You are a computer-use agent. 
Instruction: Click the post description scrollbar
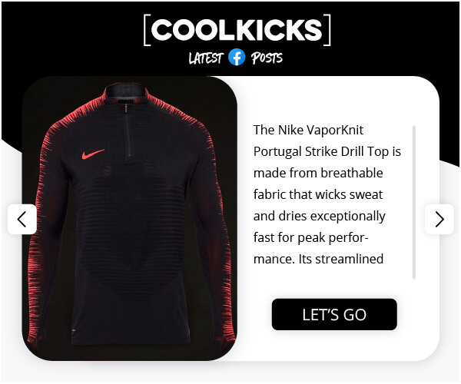tap(414, 203)
